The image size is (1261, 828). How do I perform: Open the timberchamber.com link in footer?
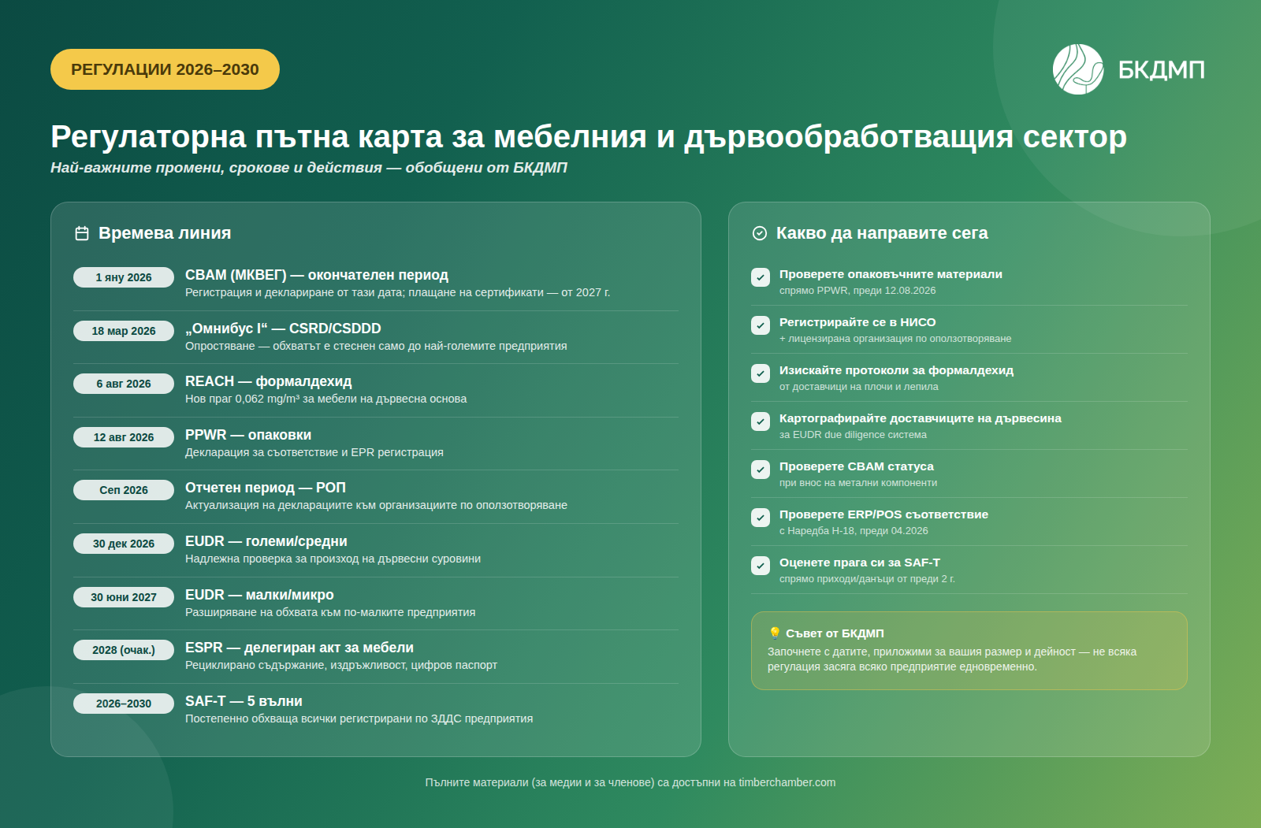(x=787, y=782)
